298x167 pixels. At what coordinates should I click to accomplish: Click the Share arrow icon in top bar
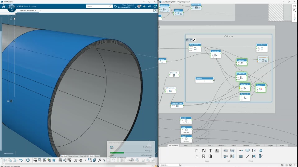(150, 6)
